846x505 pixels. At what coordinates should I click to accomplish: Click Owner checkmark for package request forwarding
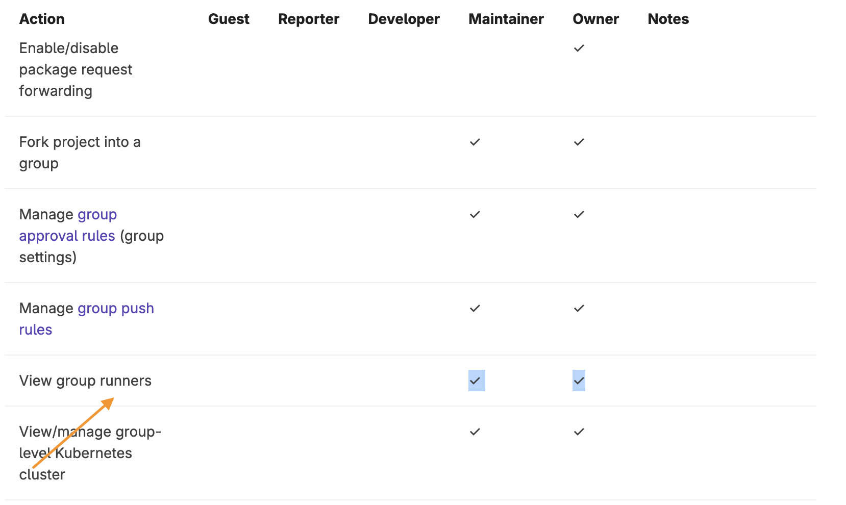coord(579,48)
